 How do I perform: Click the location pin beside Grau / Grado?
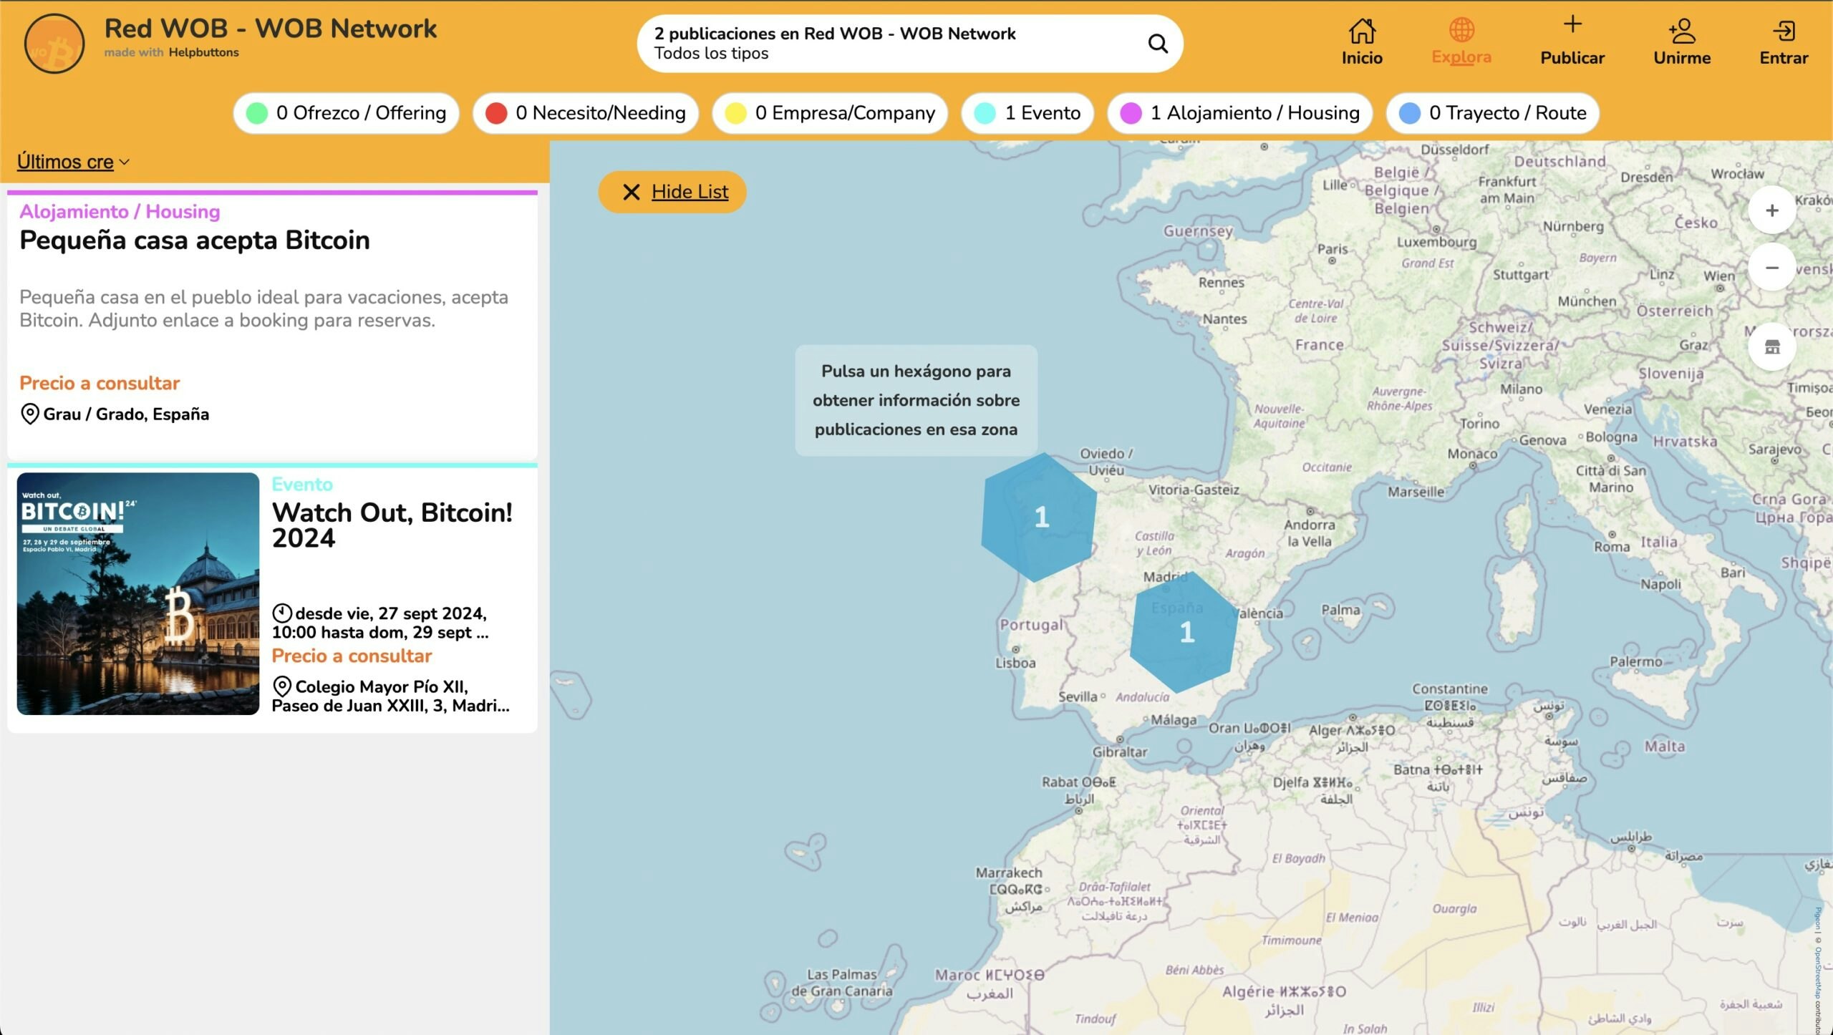[x=29, y=414]
